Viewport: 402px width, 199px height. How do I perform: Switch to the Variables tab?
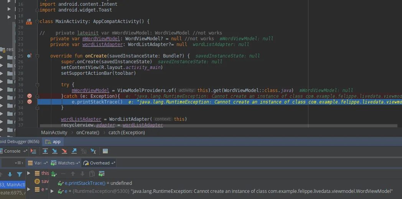coord(38,163)
